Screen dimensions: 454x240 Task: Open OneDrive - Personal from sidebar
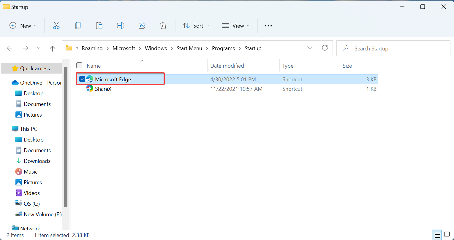coord(36,82)
